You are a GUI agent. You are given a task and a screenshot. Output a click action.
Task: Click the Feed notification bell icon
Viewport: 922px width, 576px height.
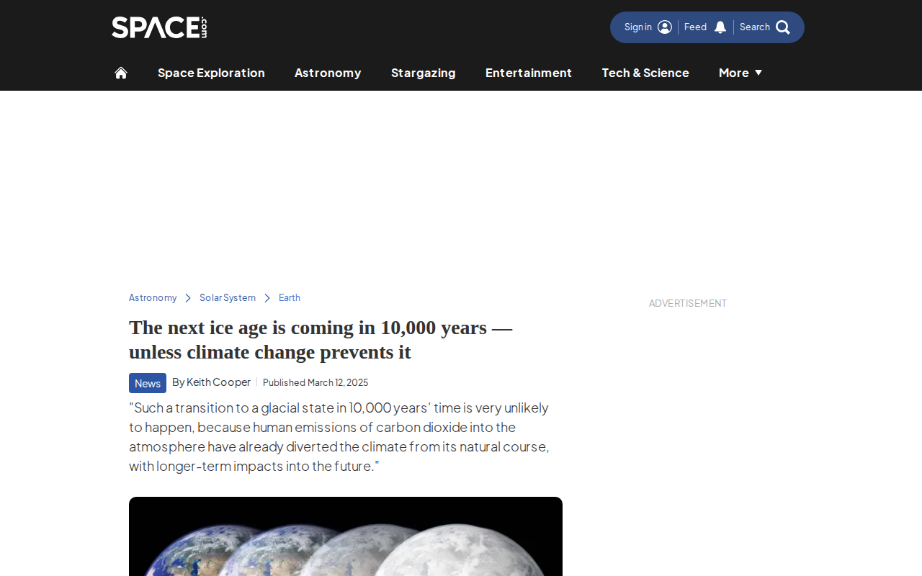[720, 27]
